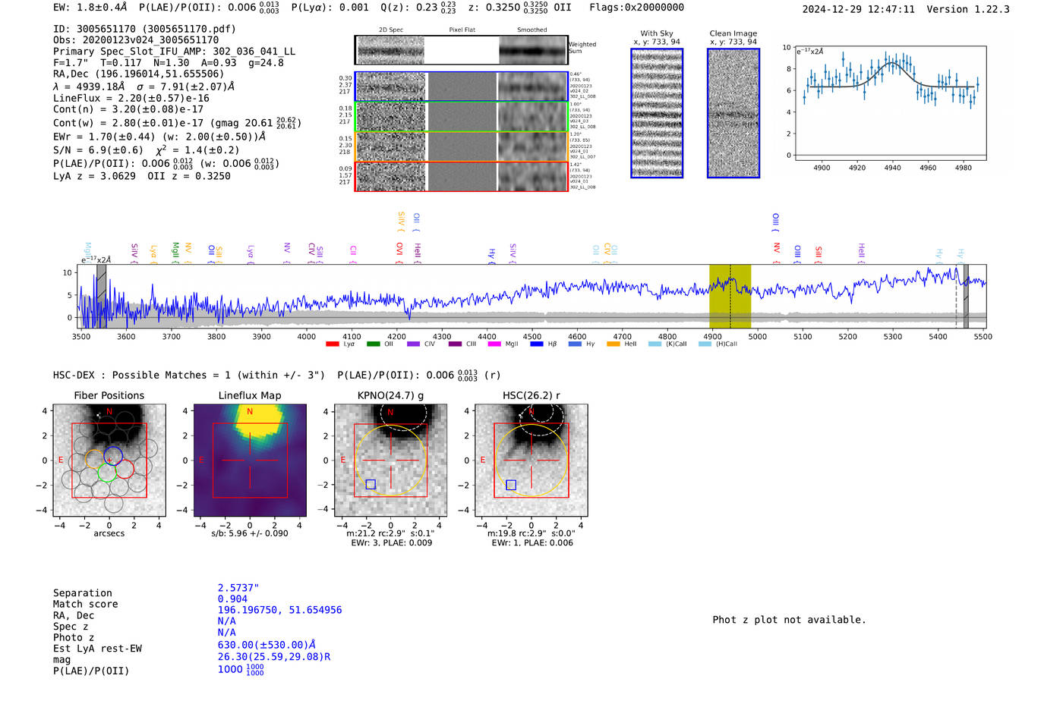Click the blue square marker in HSC image

(x=511, y=485)
